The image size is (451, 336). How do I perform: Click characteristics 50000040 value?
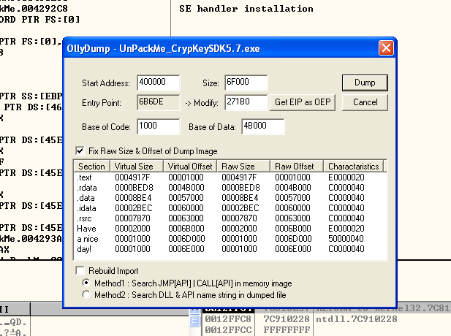click(x=346, y=239)
